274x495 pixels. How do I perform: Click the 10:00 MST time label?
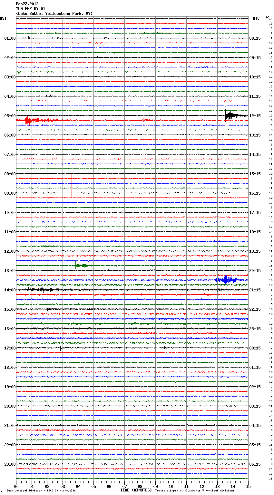[x=10, y=213]
